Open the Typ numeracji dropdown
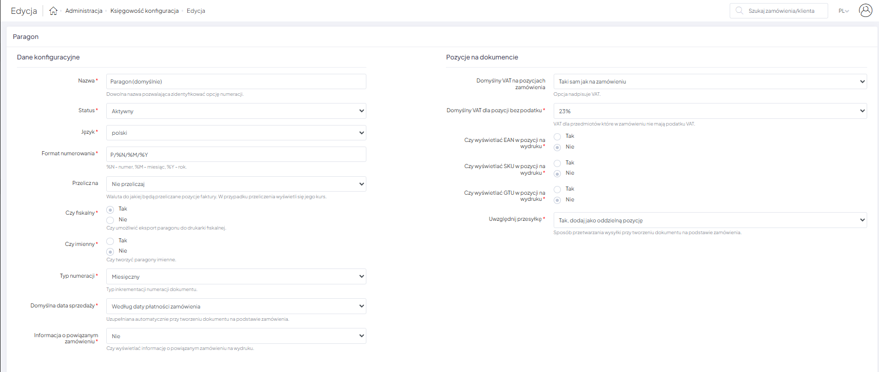 [236, 277]
